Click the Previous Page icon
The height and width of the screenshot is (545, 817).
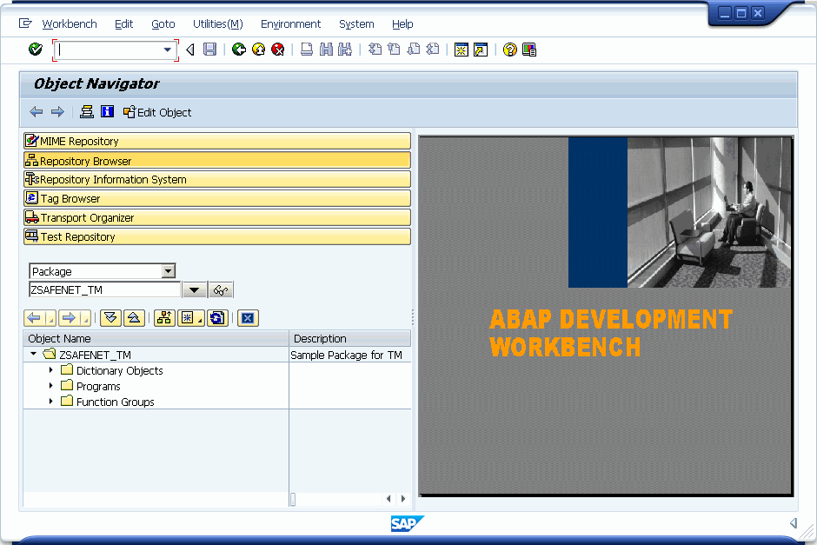[x=394, y=50]
